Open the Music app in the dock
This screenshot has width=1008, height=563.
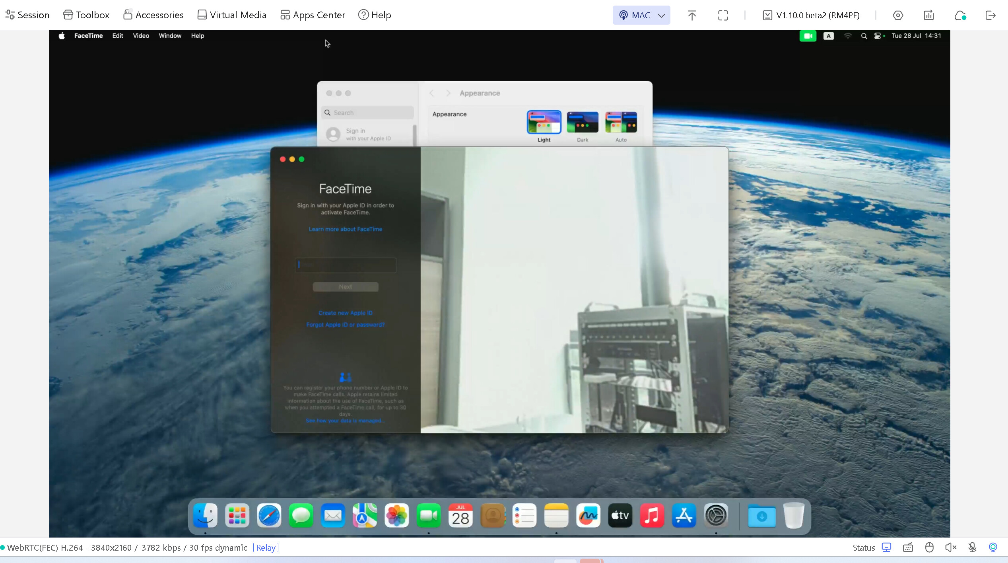pyautogui.click(x=652, y=516)
